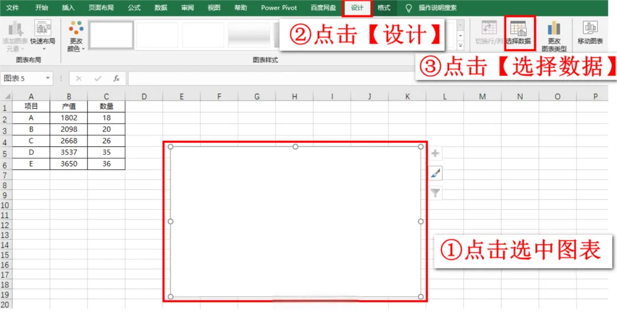Select the second chart style thumbnail
Viewport: 617px width, 312px height.
pyautogui.click(x=158, y=35)
